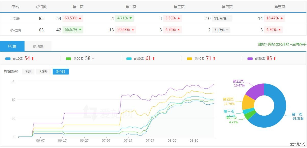The image size is (307, 148).
Task: Select the PC端 tab
Action: click(x=12, y=46)
